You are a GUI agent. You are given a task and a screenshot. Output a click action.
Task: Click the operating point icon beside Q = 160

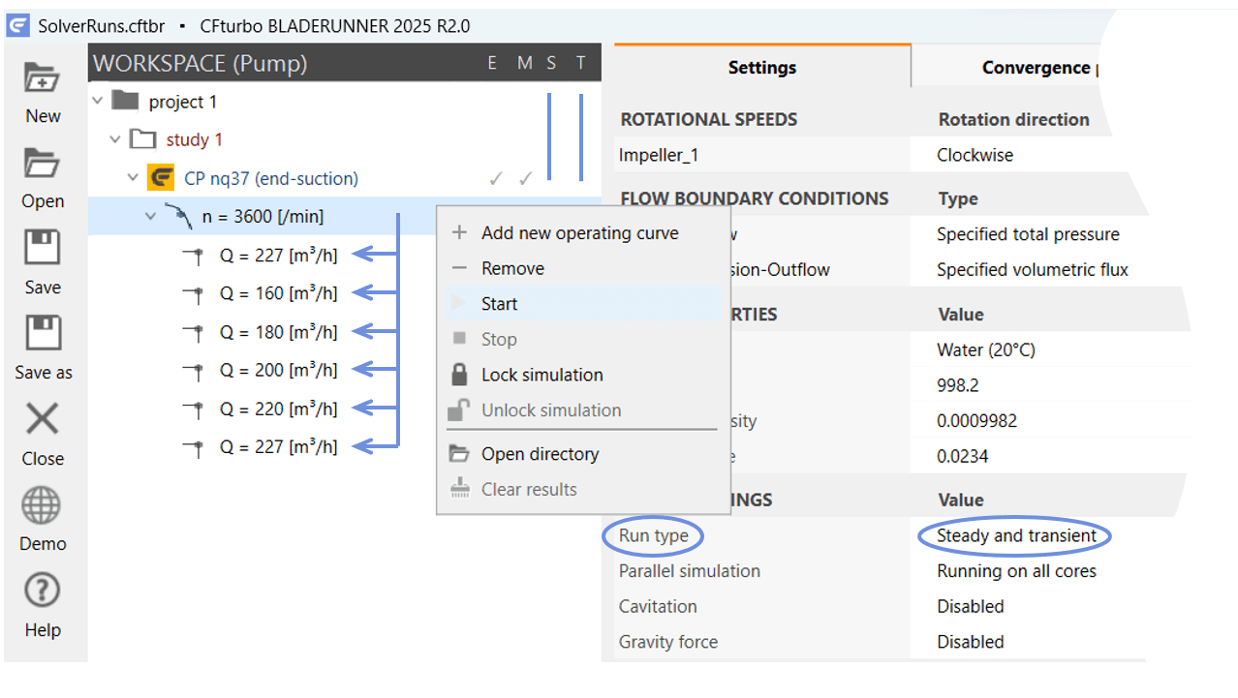tap(195, 293)
